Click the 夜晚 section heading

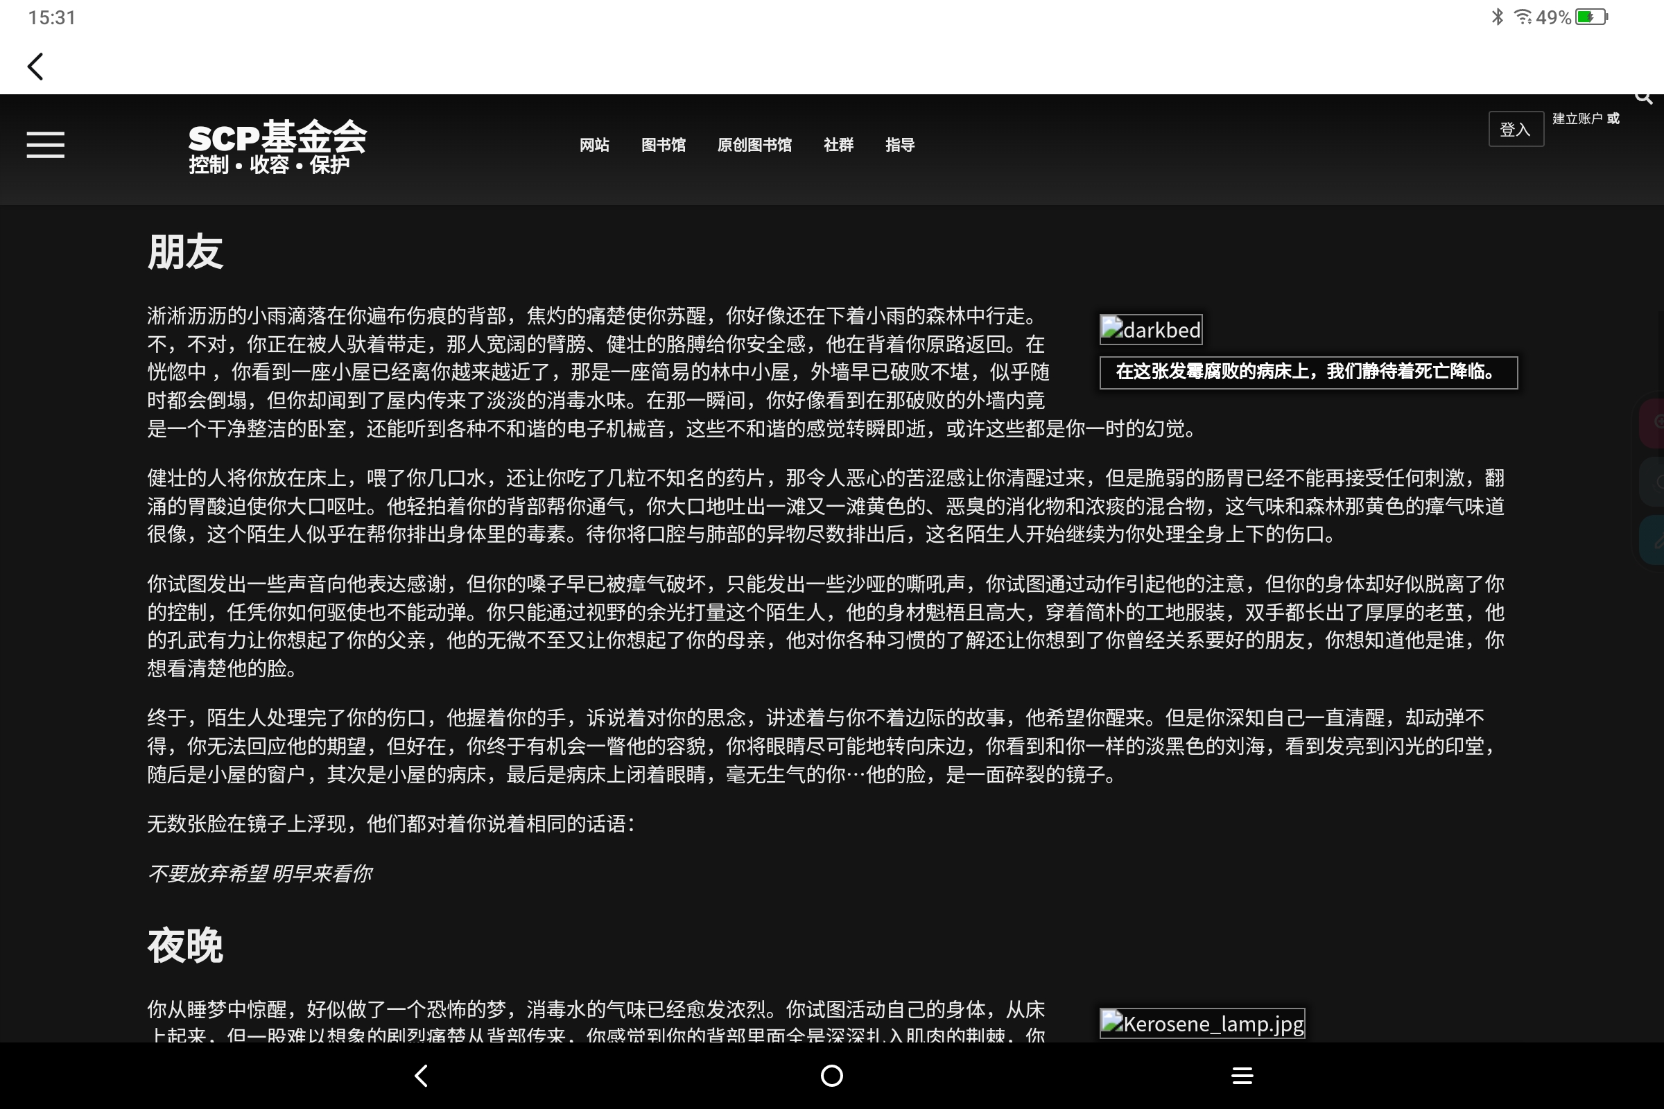point(185,945)
